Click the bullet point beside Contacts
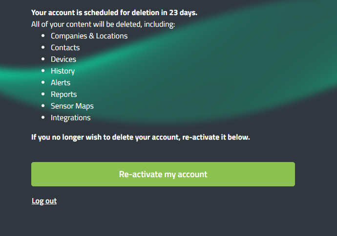This screenshot has height=236, width=337. click(43, 48)
